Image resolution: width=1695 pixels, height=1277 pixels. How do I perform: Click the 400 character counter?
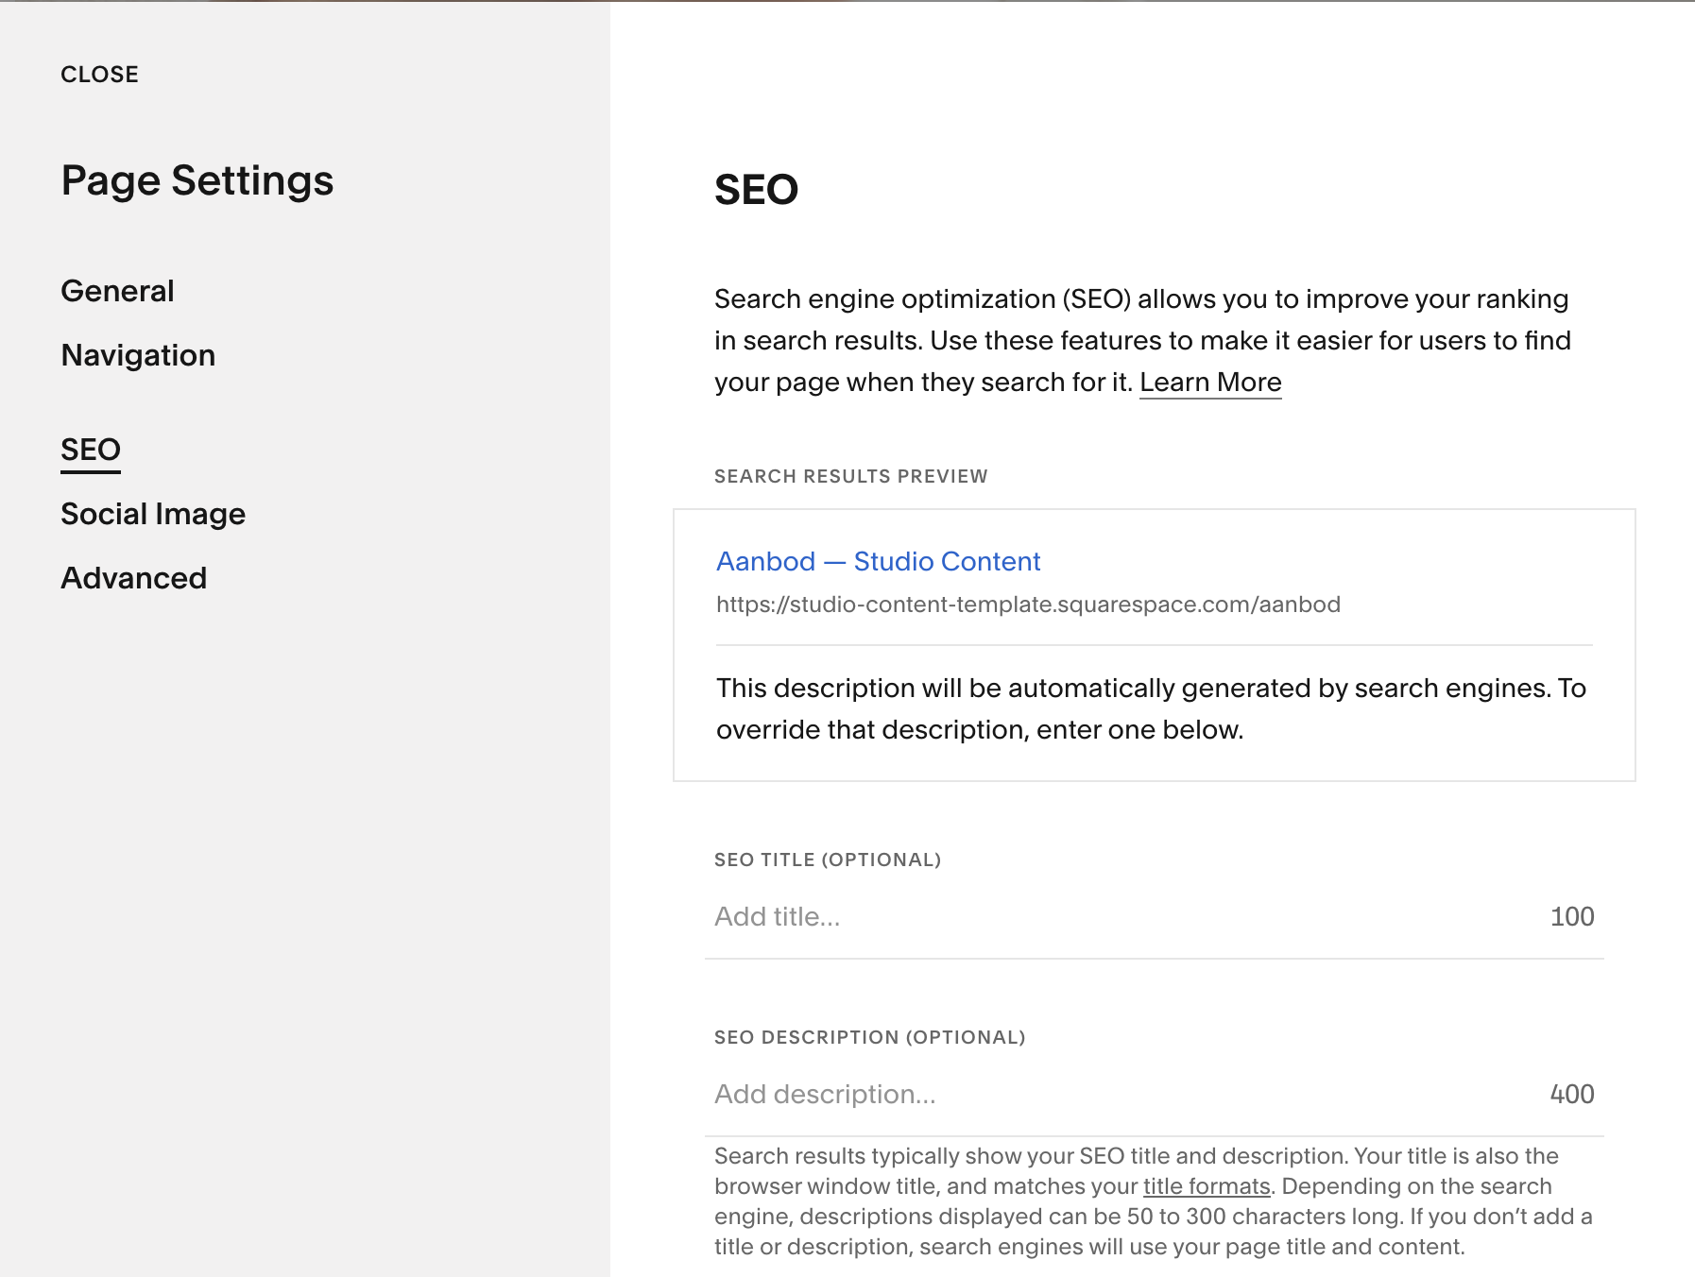[x=1571, y=1094]
